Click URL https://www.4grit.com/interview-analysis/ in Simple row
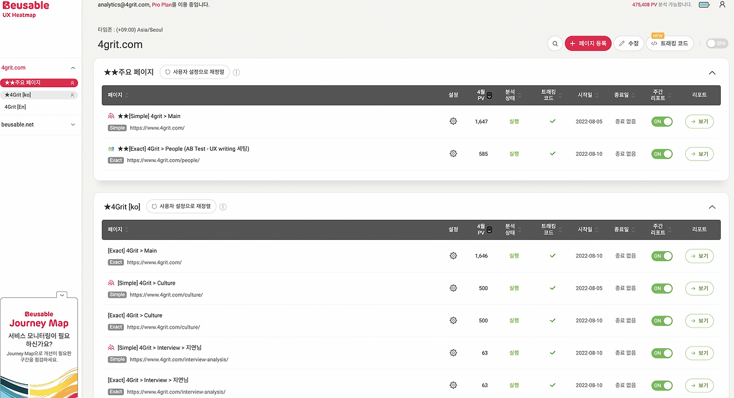The height and width of the screenshot is (398, 734). click(179, 360)
